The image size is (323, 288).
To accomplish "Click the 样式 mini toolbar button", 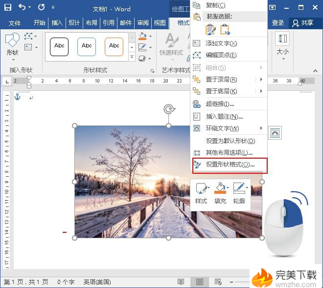I will [x=201, y=193].
